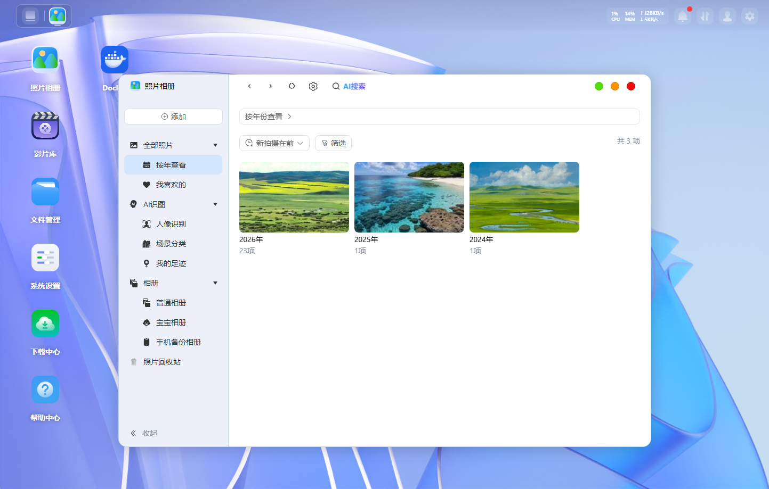769x489 pixels.
Task: Collapse the 相册 section arrow
Action: tap(215, 283)
